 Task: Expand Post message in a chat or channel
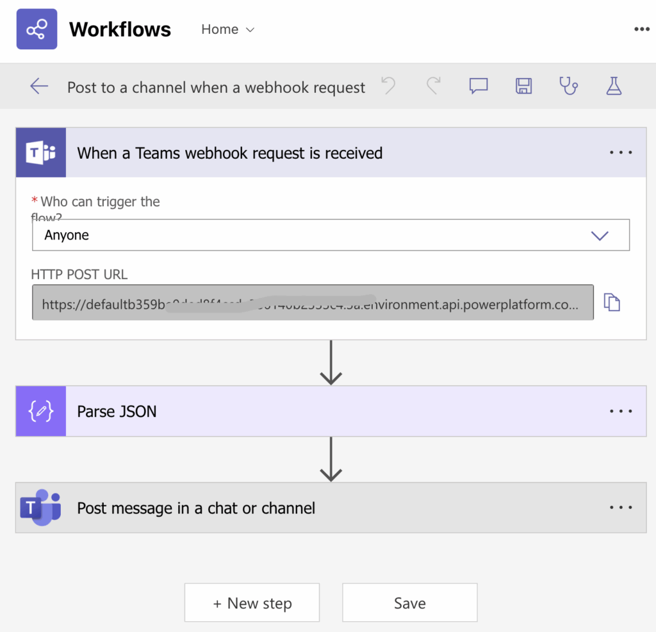tap(320, 508)
